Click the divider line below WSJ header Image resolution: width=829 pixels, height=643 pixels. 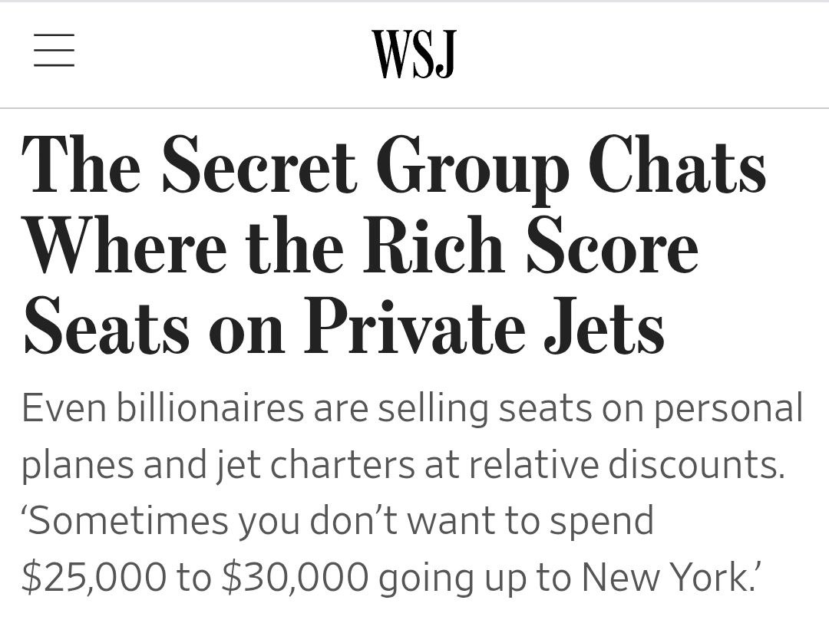click(414, 107)
